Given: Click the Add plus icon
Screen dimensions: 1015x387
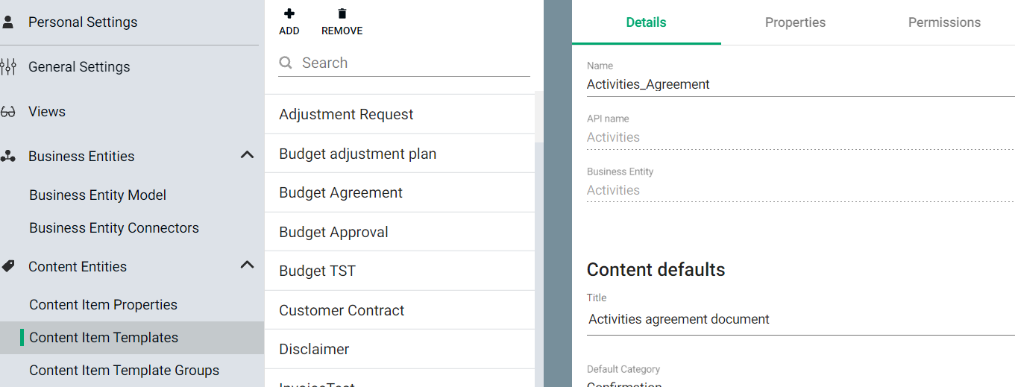Looking at the screenshot, I should [x=289, y=13].
